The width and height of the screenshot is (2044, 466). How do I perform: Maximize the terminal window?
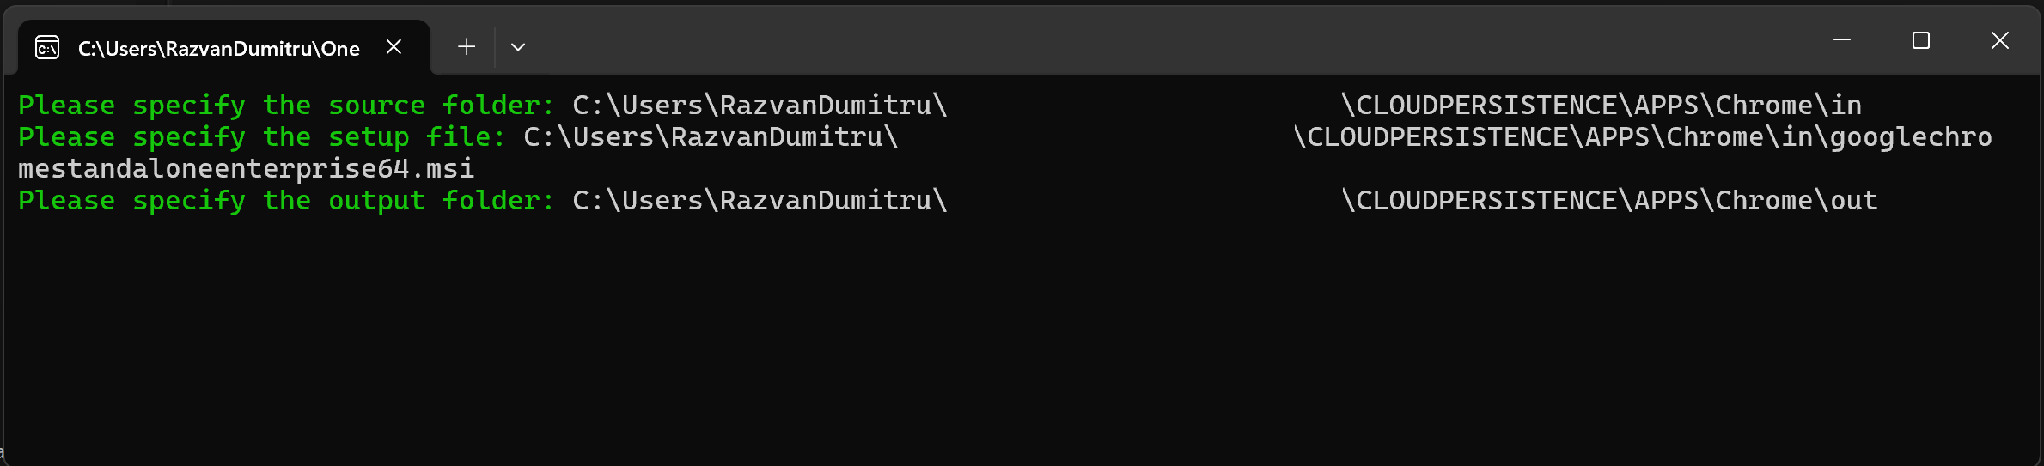[x=1921, y=40]
